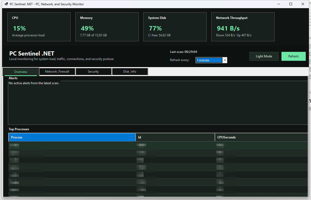Click 'Last scan: 00:29:04' label
311x200 pixels.
click(x=183, y=52)
